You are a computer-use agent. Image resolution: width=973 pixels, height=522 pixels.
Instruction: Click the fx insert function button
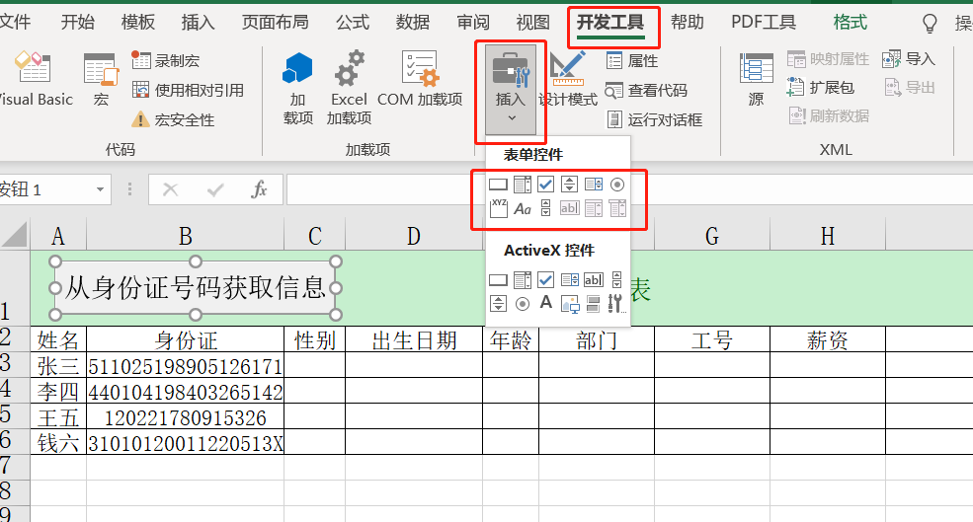coord(259,189)
